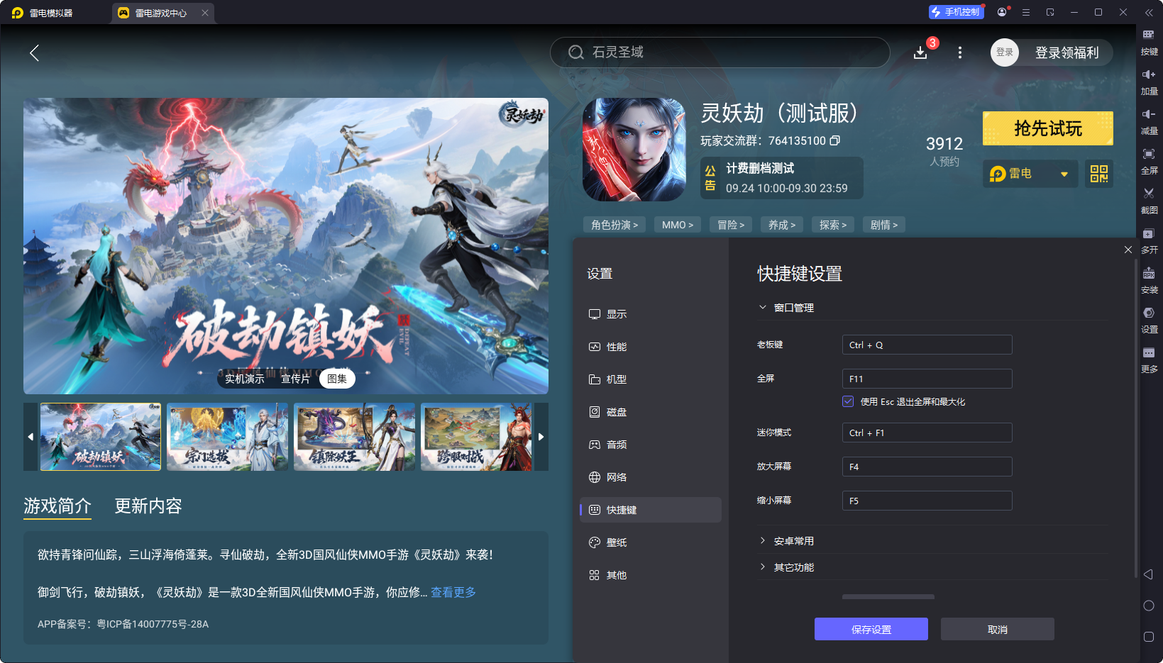Click the F11 全屏 hotkey input field
The height and width of the screenshot is (663, 1163).
coord(927,378)
